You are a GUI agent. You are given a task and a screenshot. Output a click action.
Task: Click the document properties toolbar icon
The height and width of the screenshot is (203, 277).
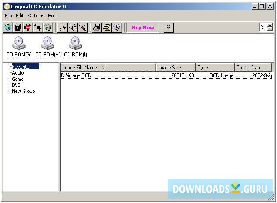(97, 27)
